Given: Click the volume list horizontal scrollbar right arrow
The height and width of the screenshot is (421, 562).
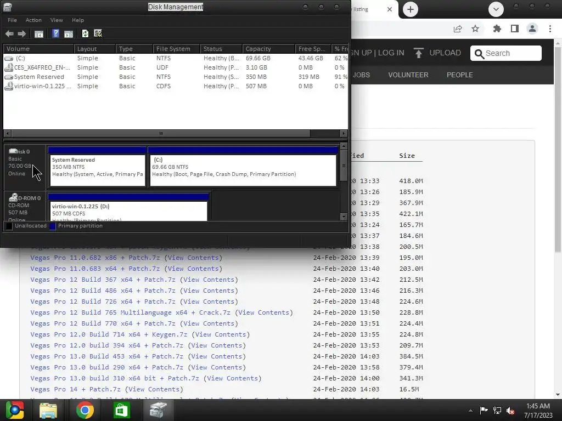Looking at the screenshot, I should click(344, 134).
